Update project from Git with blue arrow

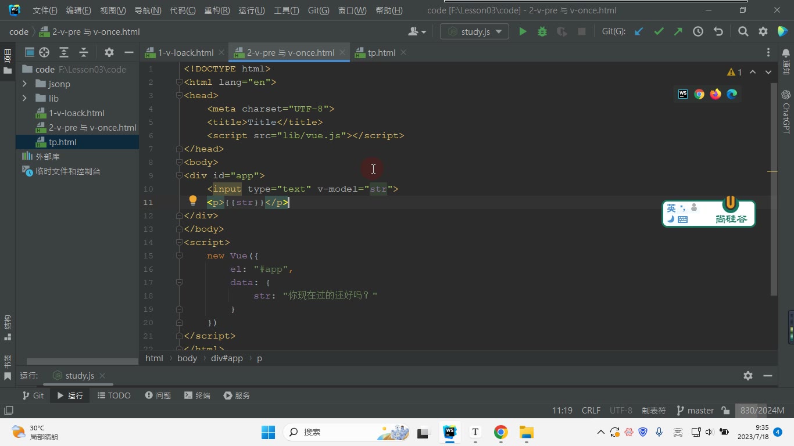coord(639,32)
